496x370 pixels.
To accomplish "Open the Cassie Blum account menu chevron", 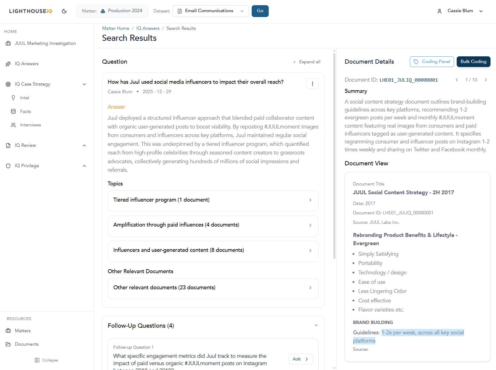I will coord(481,11).
